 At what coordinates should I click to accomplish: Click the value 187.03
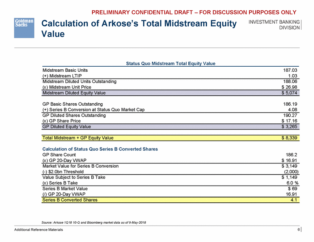[290, 70]
